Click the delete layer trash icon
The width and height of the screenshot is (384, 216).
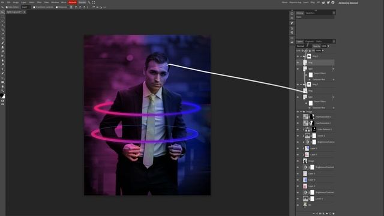(334, 214)
